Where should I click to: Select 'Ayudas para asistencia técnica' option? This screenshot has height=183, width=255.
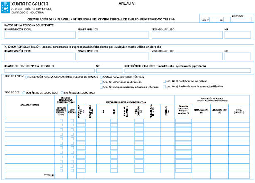pyautogui.click(x=100, y=77)
